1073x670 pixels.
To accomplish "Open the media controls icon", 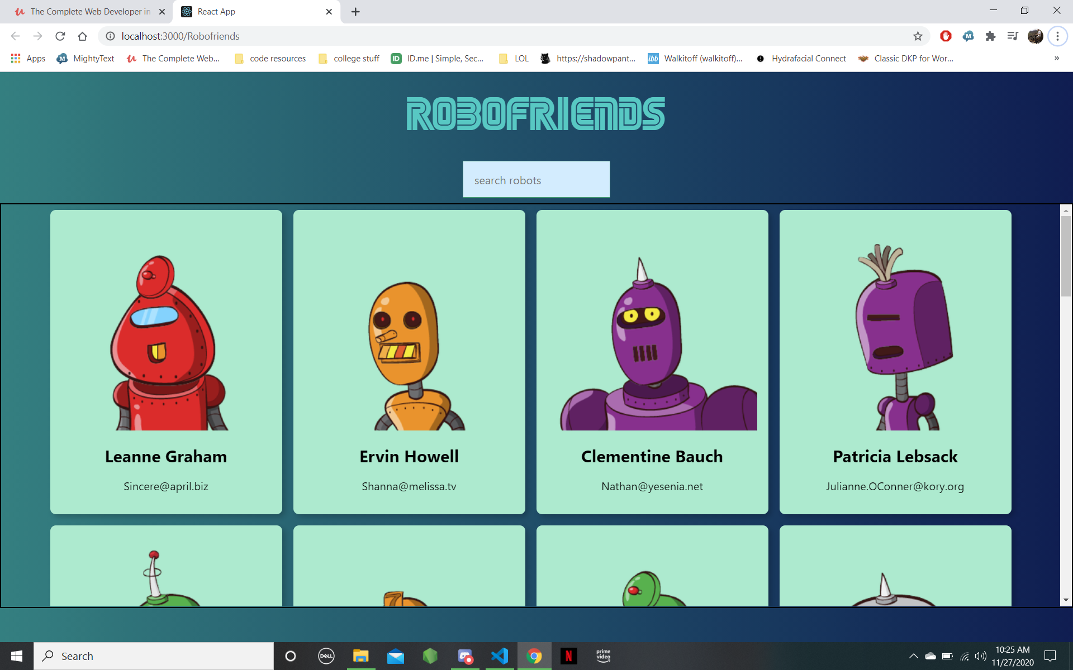I will (x=1013, y=36).
